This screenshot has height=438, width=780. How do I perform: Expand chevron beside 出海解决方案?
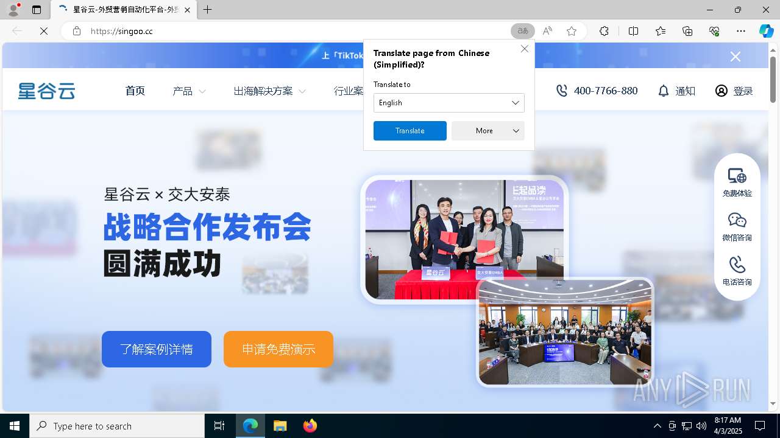click(302, 91)
